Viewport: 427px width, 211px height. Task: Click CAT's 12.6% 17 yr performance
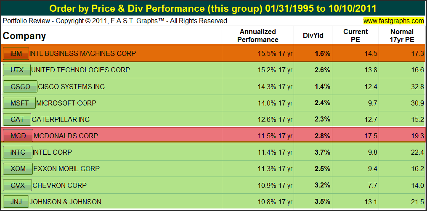275,119
